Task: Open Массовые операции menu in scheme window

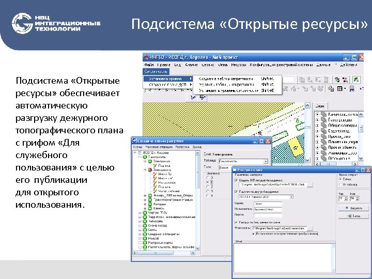Action: point(159,147)
